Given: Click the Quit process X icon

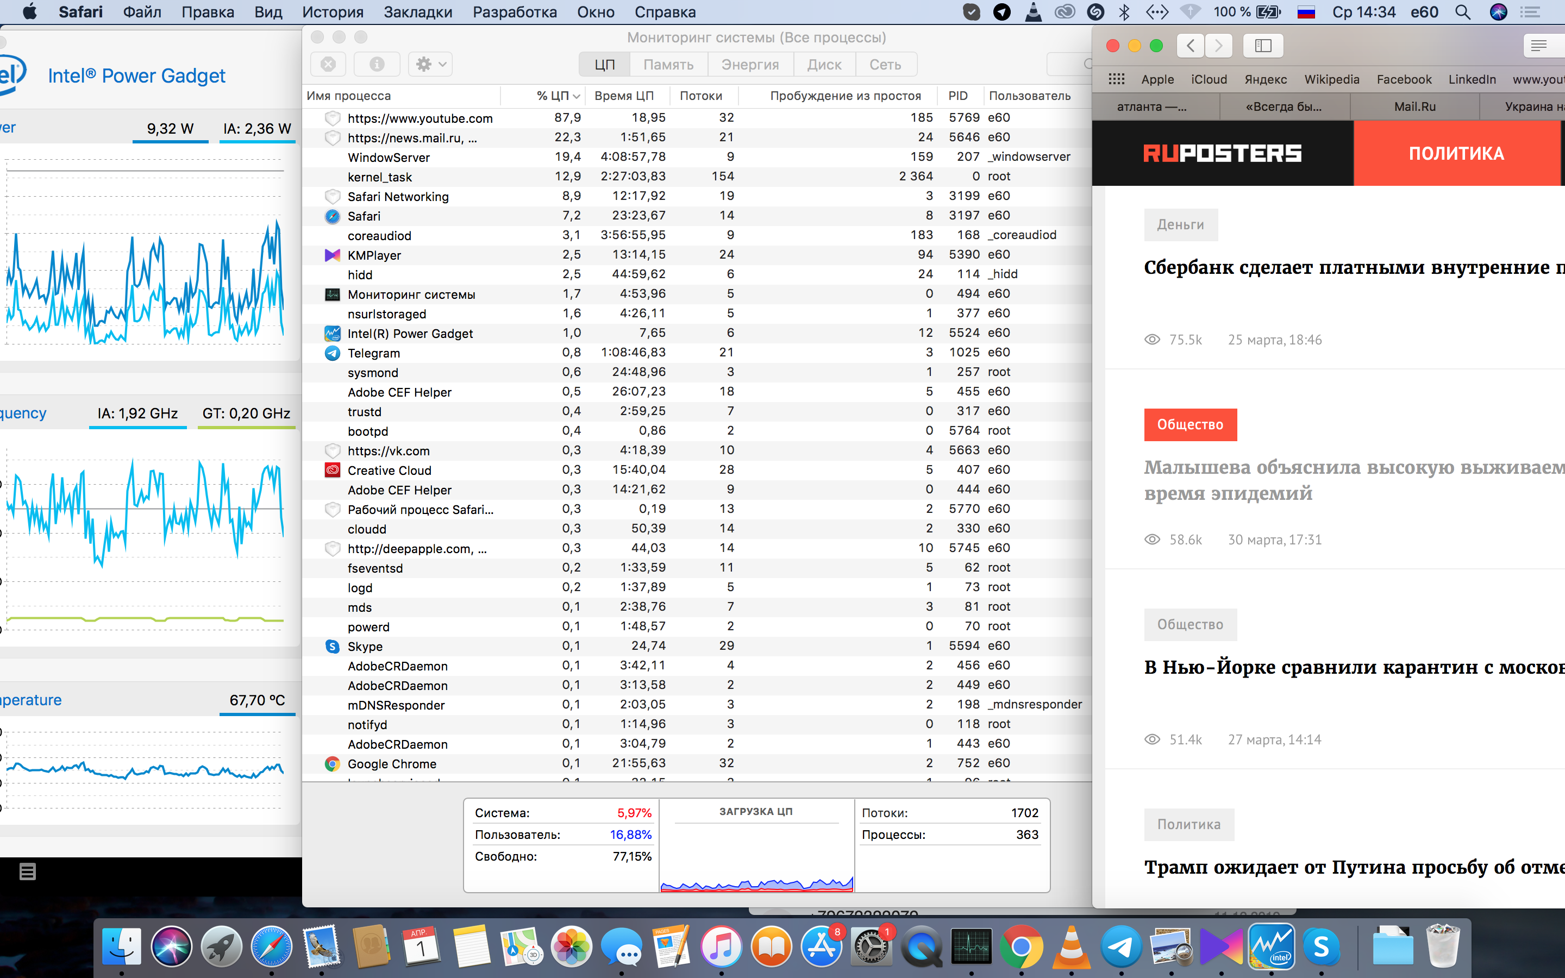Looking at the screenshot, I should pyautogui.click(x=329, y=64).
